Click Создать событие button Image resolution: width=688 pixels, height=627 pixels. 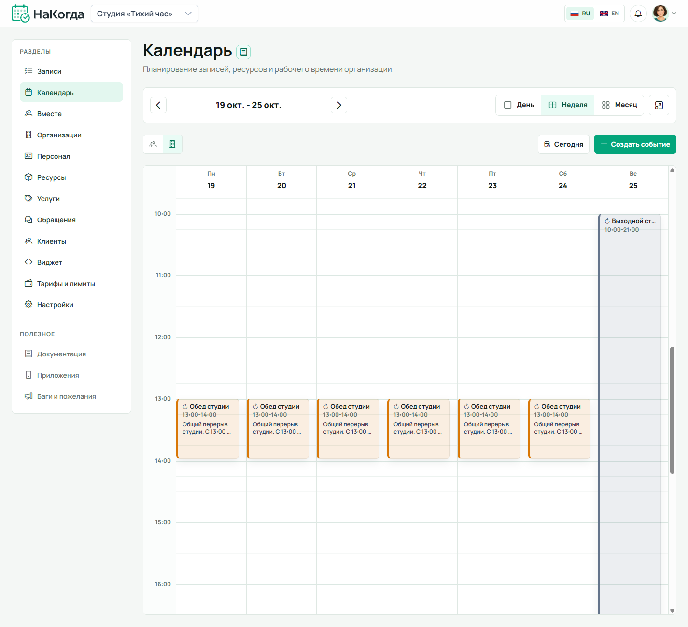point(635,144)
